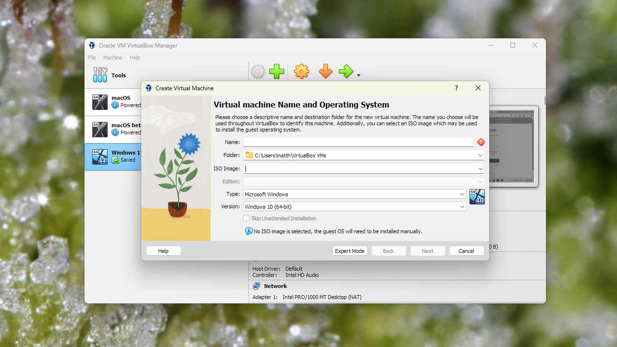Click the green arrow Start icon

click(x=346, y=72)
